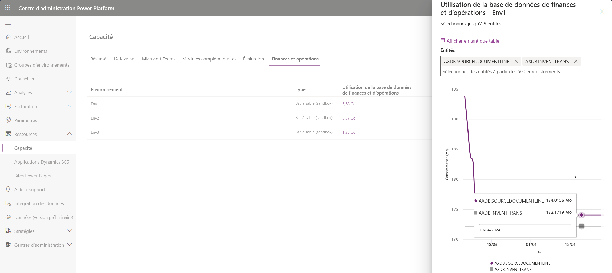Click the Données cloud icon
Image resolution: width=612 pixels, height=273 pixels.
8,217
